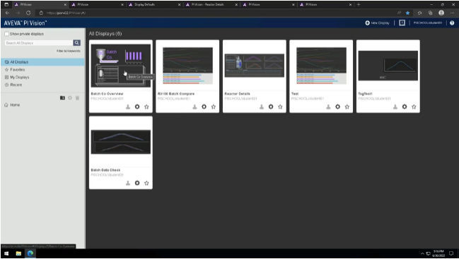Open Edge settings and more menu
This screenshot has width=459, height=259.
(453, 13)
